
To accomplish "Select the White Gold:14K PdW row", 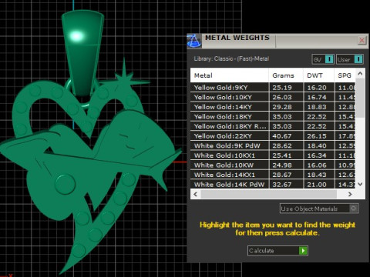I will pyautogui.click(x=273, y=185).
